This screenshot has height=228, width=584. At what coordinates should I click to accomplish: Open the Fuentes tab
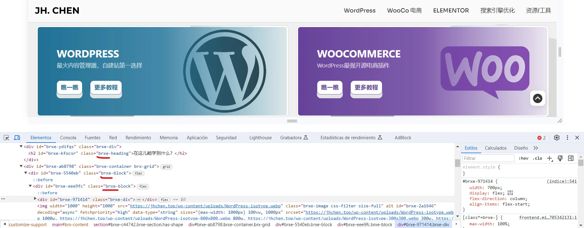[x=92, y=138]
